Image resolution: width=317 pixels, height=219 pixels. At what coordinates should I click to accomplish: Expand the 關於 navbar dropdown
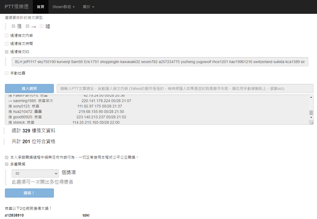click(89, 7)
